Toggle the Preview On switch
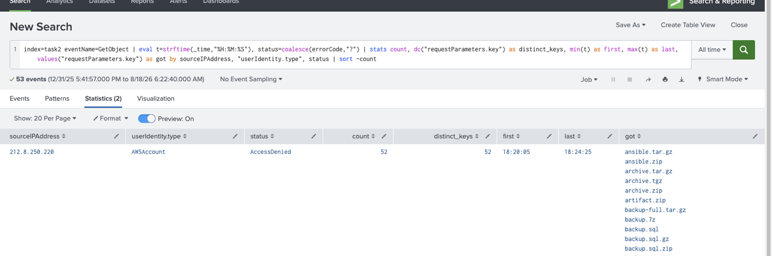This screenshot has width=772, height=256. 147,118
